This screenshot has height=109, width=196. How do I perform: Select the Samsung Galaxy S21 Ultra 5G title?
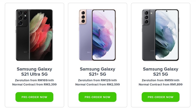coord(34,72)
